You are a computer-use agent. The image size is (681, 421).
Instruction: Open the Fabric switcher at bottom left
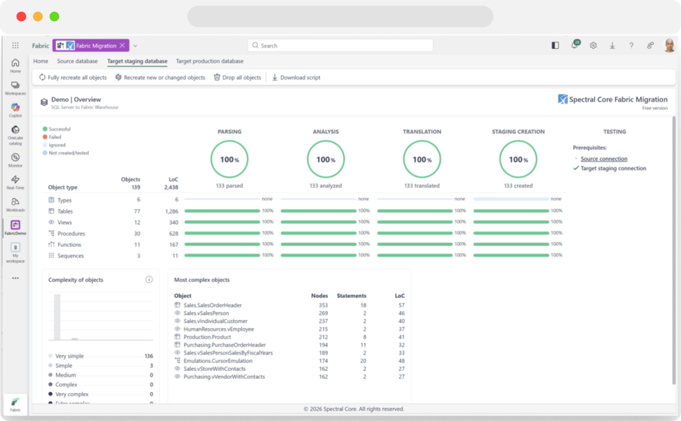pos(15,404)
